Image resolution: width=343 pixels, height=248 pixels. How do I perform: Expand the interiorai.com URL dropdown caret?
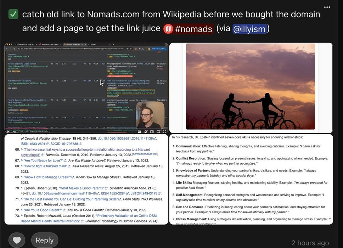28,56
